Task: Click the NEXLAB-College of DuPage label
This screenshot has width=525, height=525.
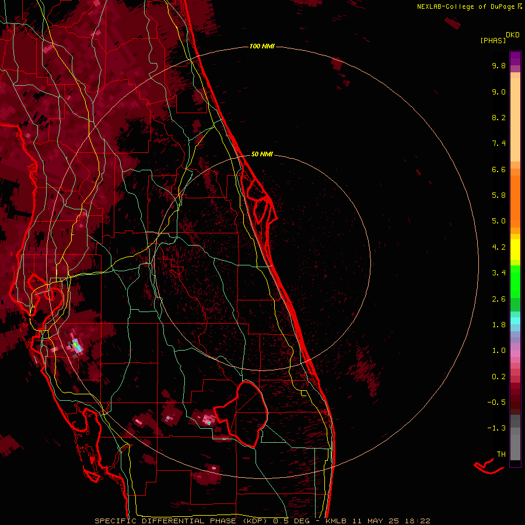Action: (466, 6)
